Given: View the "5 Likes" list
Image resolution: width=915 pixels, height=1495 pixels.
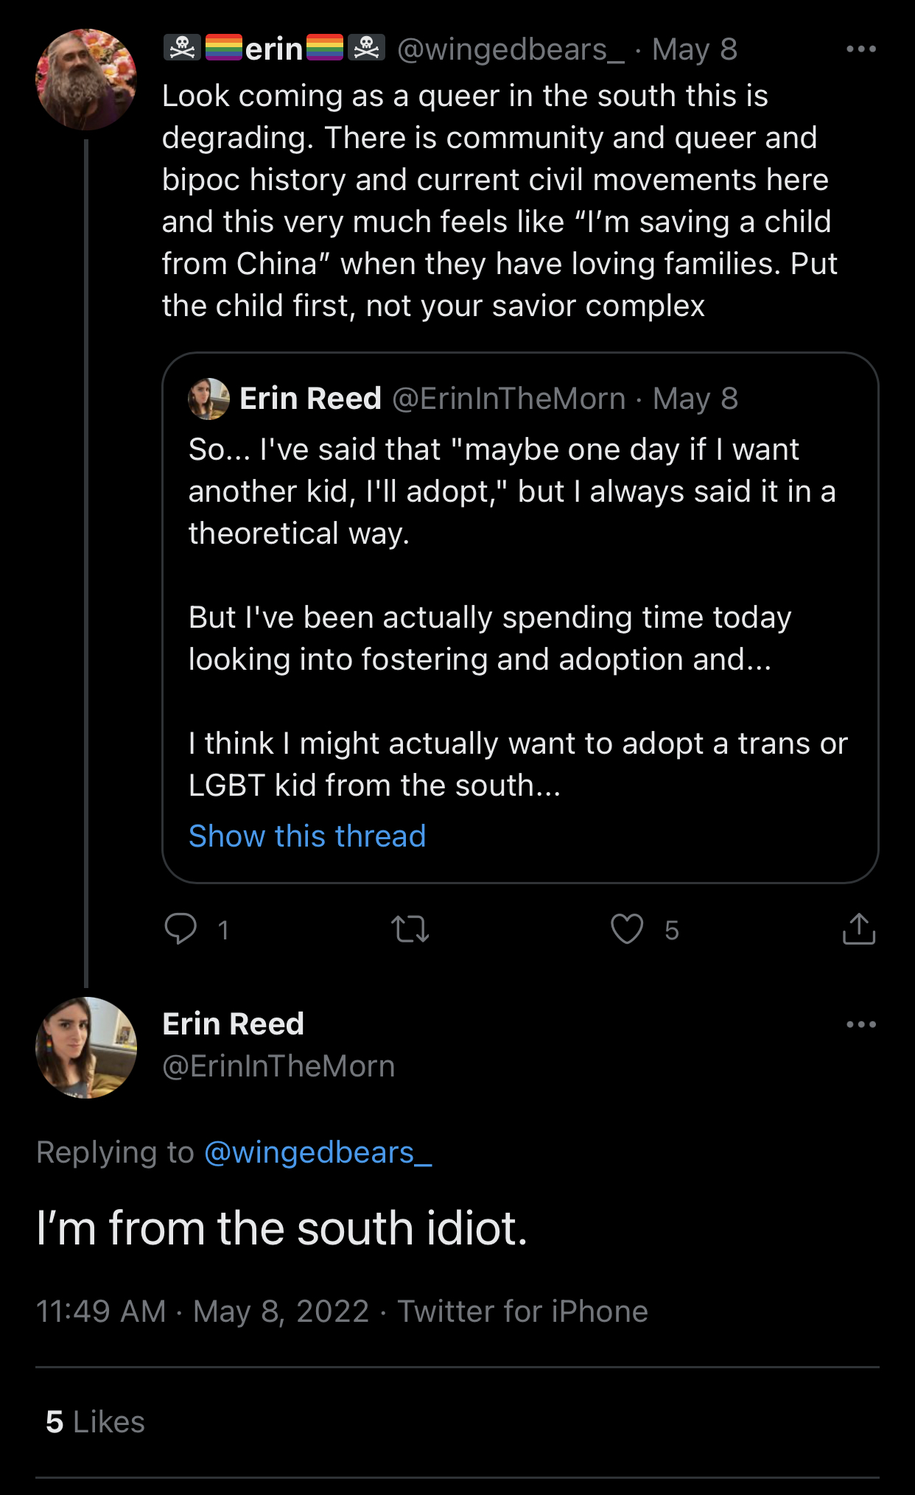Looking at the screenshot, I should (95, 1422).
